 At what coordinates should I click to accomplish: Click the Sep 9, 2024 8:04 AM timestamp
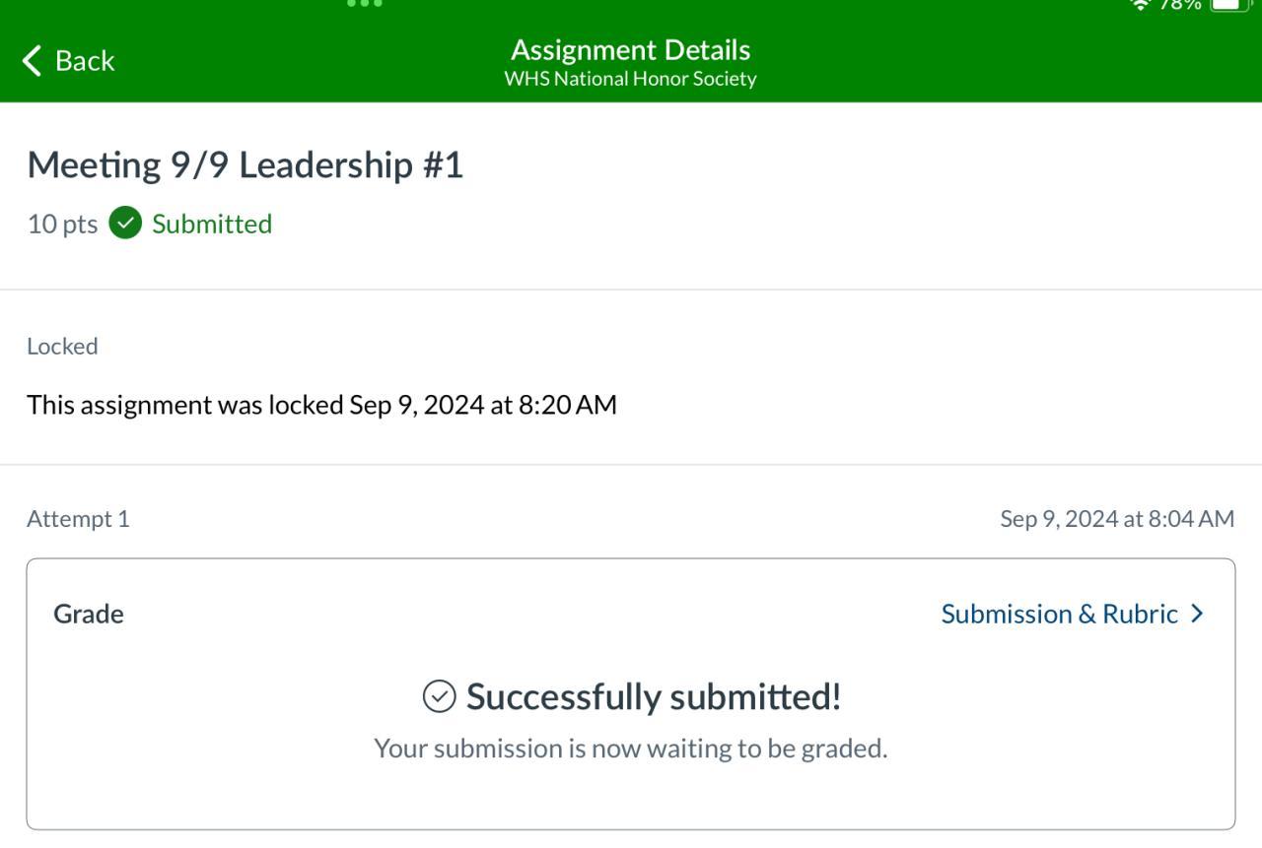point(1116,519)
